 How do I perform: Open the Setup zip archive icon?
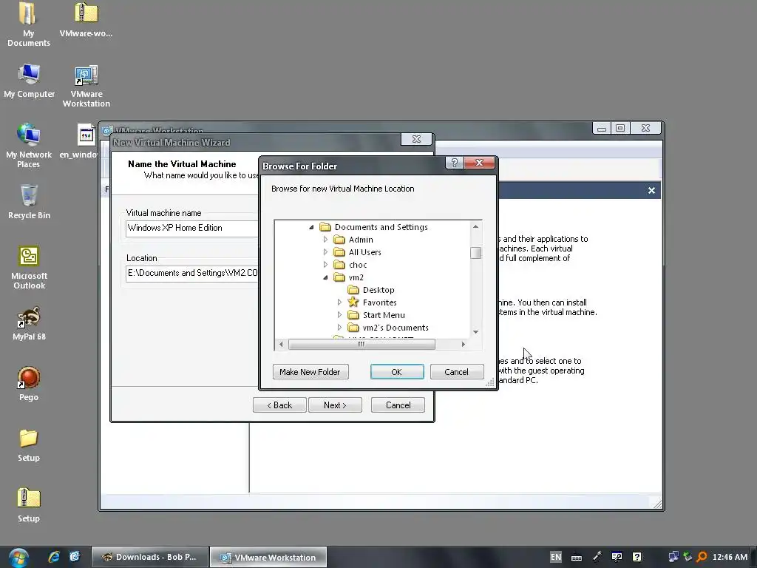pos(29,505)
